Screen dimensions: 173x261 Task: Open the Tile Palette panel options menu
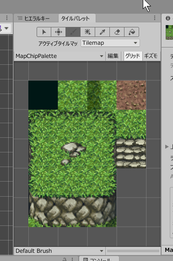[155, 18]
